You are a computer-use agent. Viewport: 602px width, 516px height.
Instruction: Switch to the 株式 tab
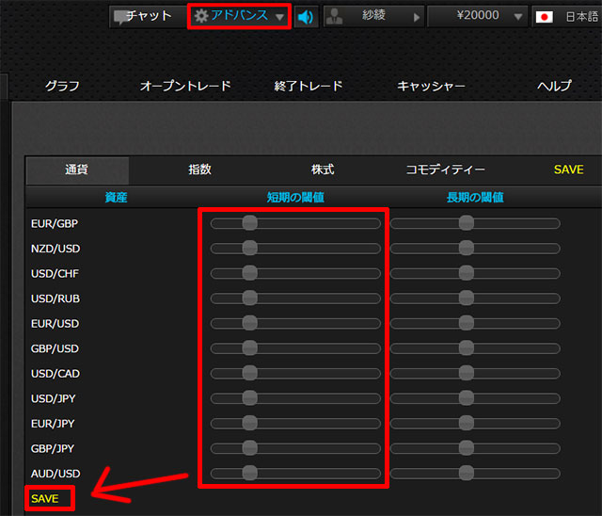pyautogui.click(x=323, y=169)
